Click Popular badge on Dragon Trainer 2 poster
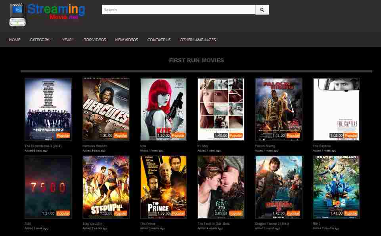Image resolution: width=381 pixels, height=236 pixels. (x=293, y=213)
